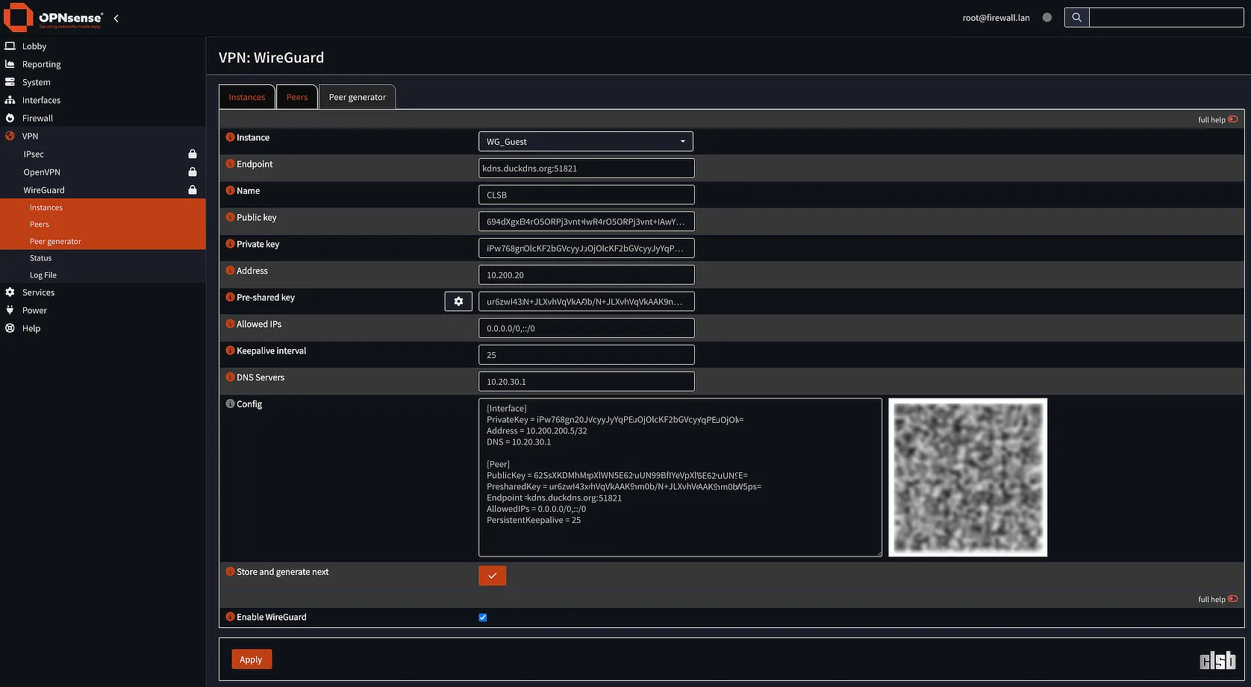Switch to the Instances tab
This screenshot has width=1251, height=687.
point(246,97)
